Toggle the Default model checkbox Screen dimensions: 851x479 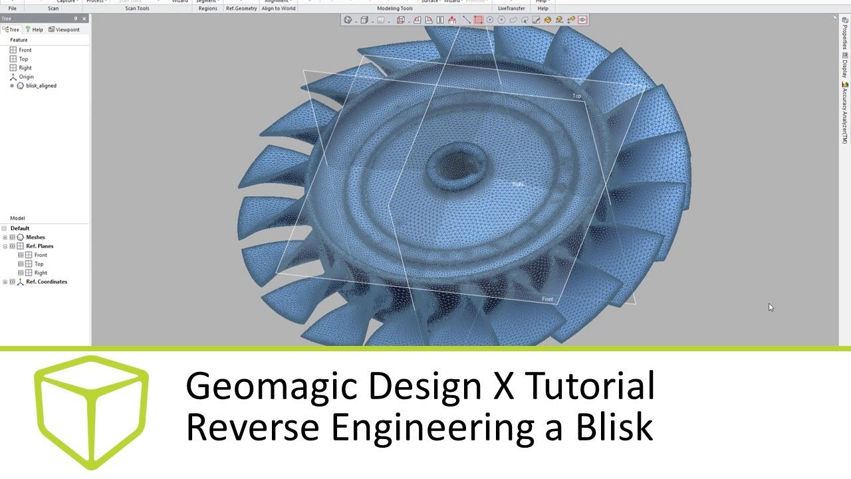[x=4, y=228]
